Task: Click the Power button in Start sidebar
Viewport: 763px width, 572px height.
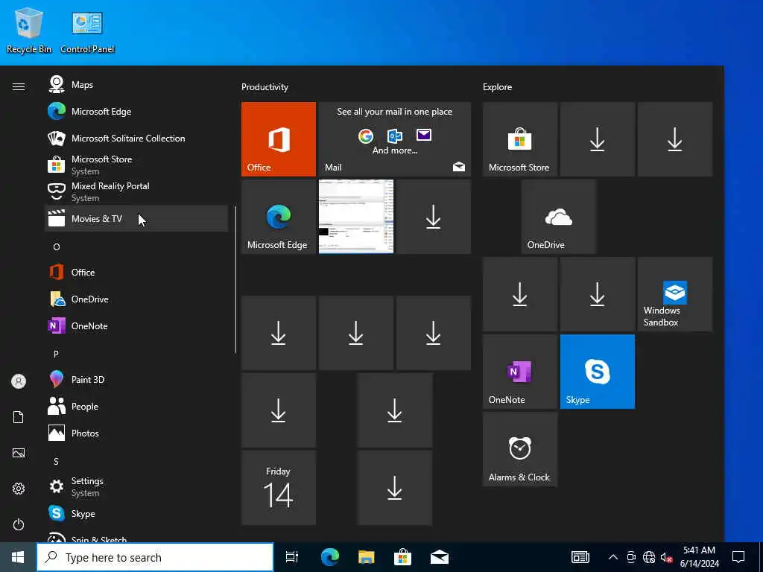Action: coord(19,524)
